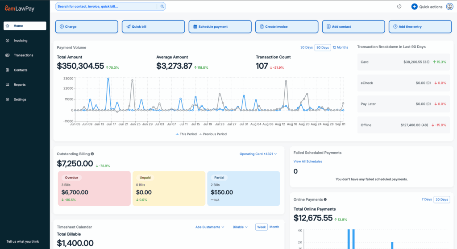Open the Abe Bustamante user dropdown

(x=210, y=227)
